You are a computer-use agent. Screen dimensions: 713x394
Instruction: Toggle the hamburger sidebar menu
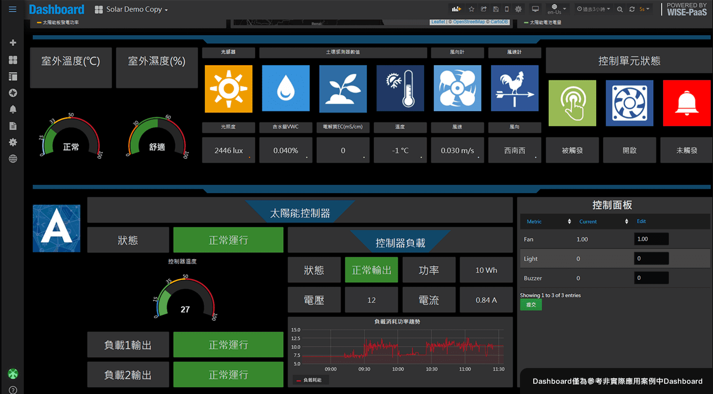pyautogui.click(x=13, y=9)
